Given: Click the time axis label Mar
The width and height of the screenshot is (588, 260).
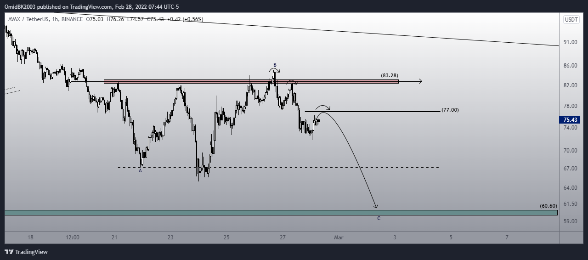Looking at the screenshot, I should click(339, 237).
